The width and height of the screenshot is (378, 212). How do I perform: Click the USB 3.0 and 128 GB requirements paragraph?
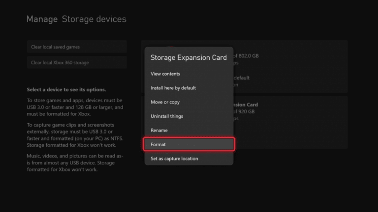[75, 107]
